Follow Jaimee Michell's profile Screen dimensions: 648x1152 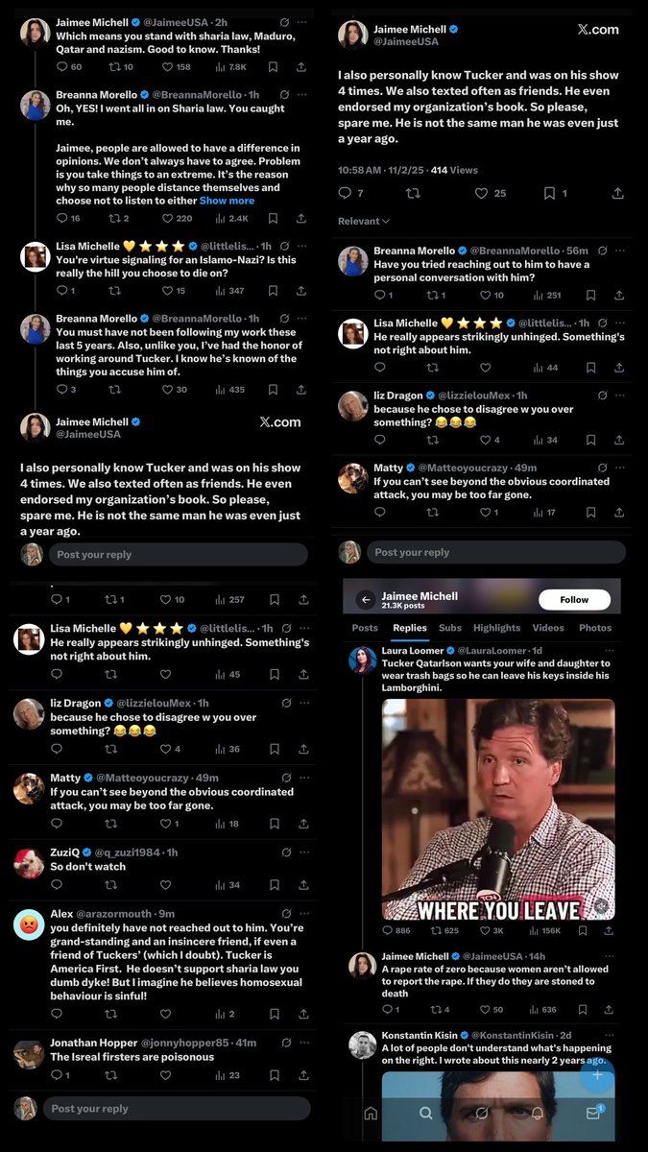coord(574,600)
